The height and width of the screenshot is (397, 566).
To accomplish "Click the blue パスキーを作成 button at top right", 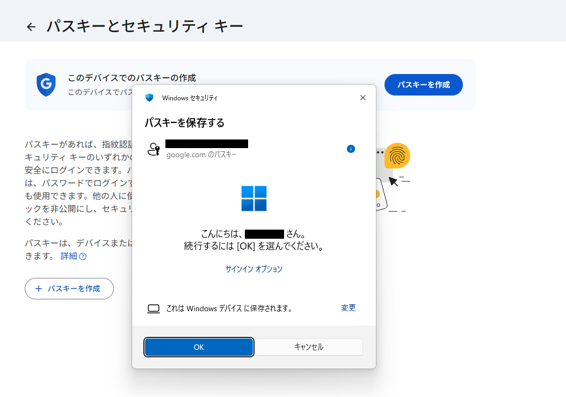I will point(423,85).
